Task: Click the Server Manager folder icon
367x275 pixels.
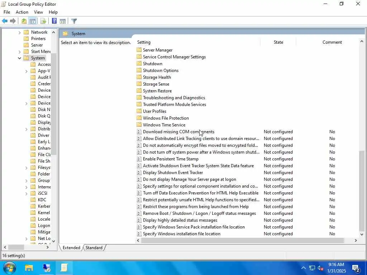Action: pos(139,50)
